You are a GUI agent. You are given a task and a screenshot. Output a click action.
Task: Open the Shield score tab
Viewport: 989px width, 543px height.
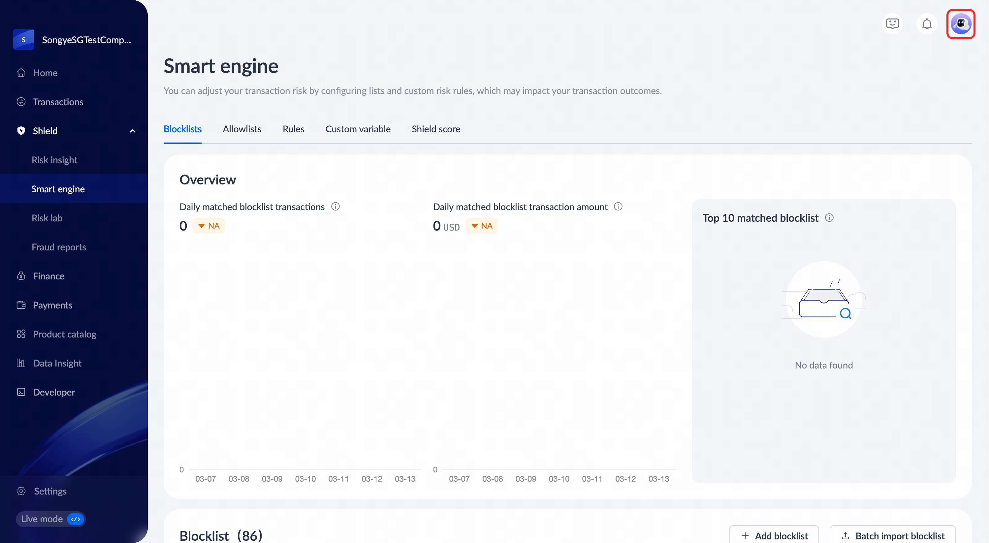click(436, 129)
